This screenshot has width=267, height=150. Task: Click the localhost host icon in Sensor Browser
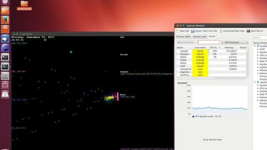(258, 46)
